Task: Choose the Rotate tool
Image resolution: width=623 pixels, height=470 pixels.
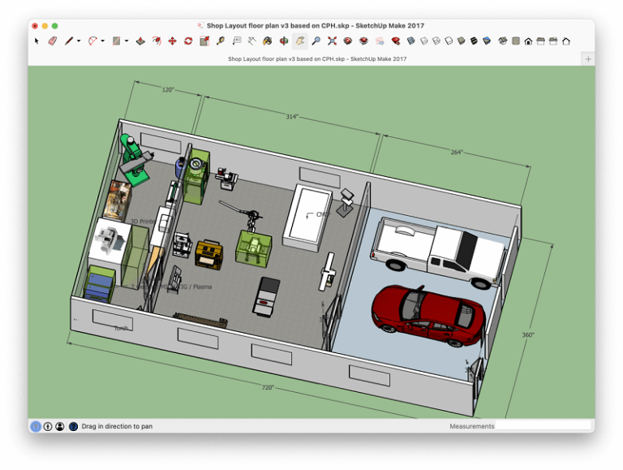Action: 188,41
